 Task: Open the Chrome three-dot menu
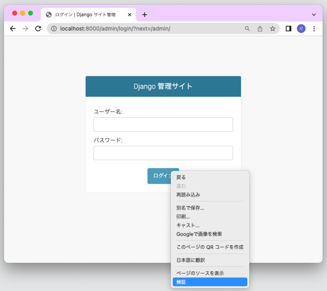click(314, 29)
